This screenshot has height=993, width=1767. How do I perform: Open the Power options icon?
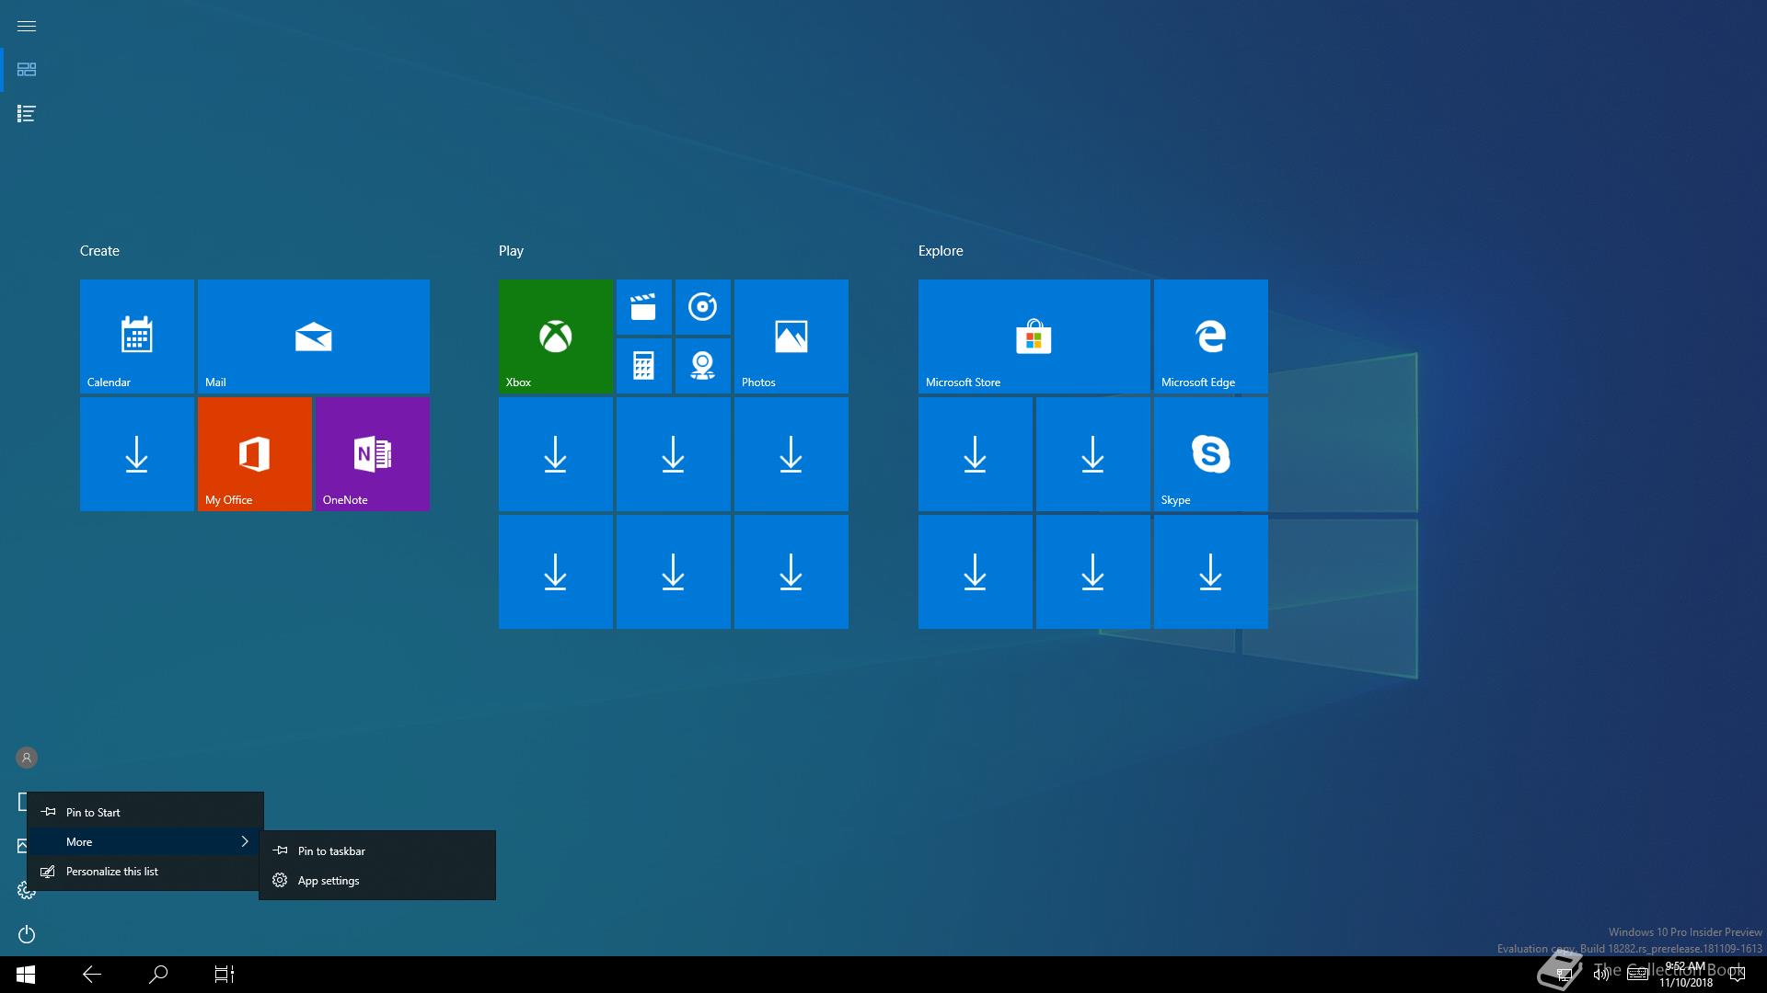(x=27, y=934)
